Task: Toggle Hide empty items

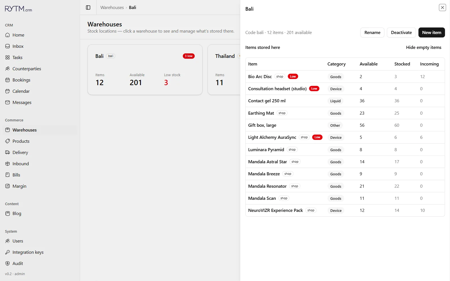Action: coord(424,47)
